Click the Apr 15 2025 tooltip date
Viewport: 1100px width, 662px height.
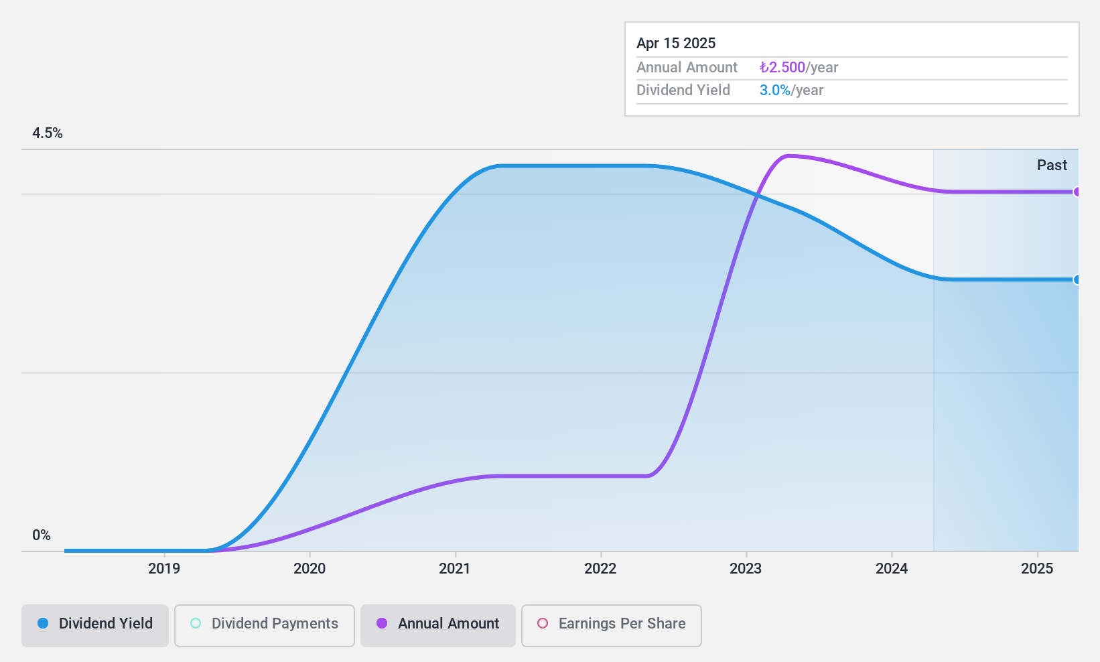(x=676, y=43)
